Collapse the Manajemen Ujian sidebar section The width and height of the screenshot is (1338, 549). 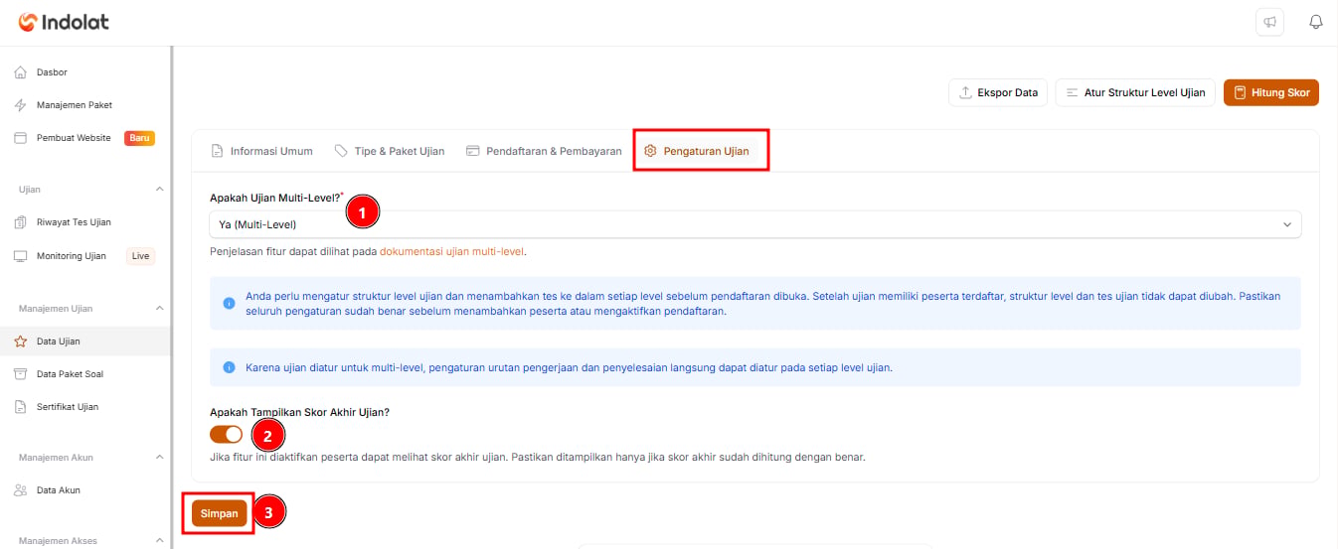160,308
